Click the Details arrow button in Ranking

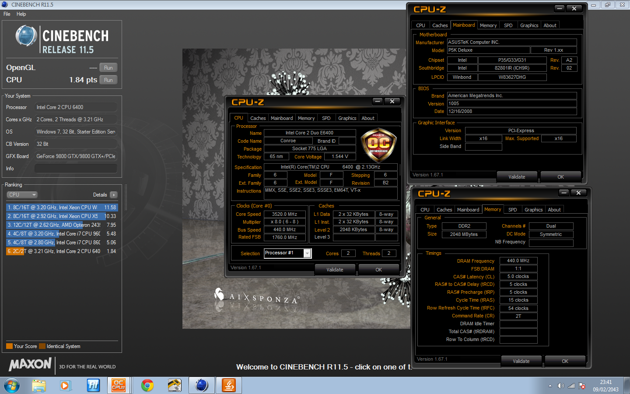click(x=114, y=195)
